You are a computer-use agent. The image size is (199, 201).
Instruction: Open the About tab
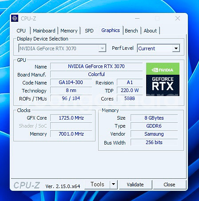tap(150, 31)
